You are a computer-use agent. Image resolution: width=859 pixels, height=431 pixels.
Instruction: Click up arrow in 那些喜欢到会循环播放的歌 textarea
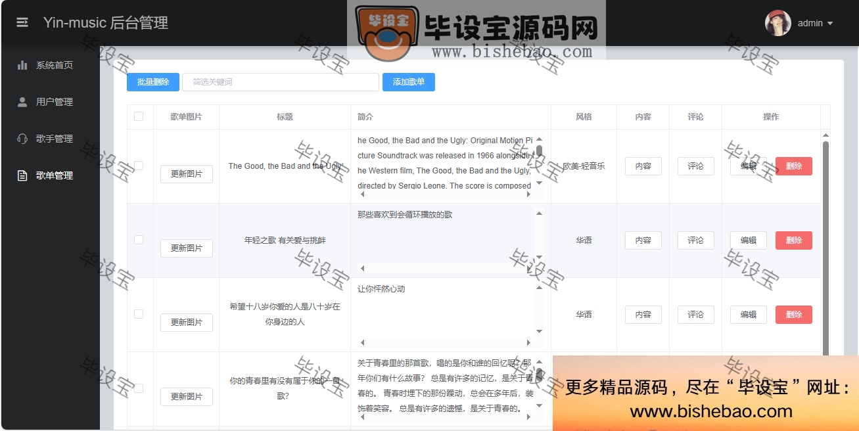[540, 214]
